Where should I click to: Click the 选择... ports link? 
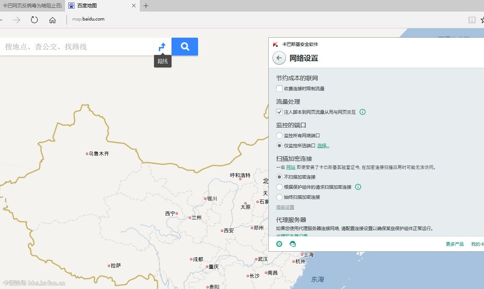pyautogui.click(x=323, y=146)
